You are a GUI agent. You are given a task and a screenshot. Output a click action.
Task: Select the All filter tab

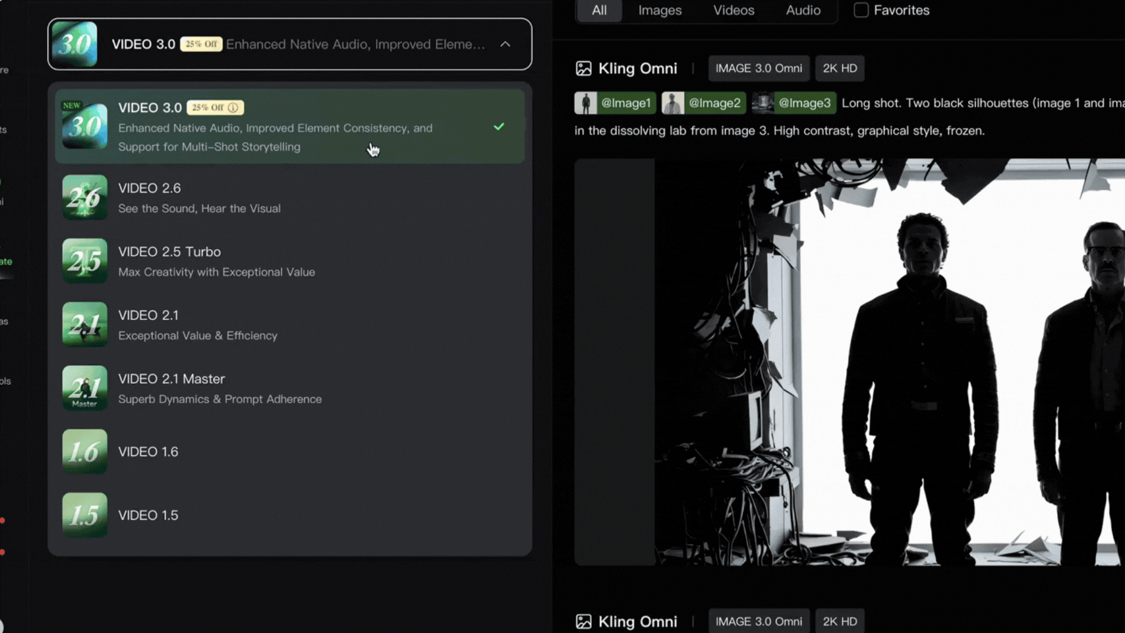[x=599, y=10]
